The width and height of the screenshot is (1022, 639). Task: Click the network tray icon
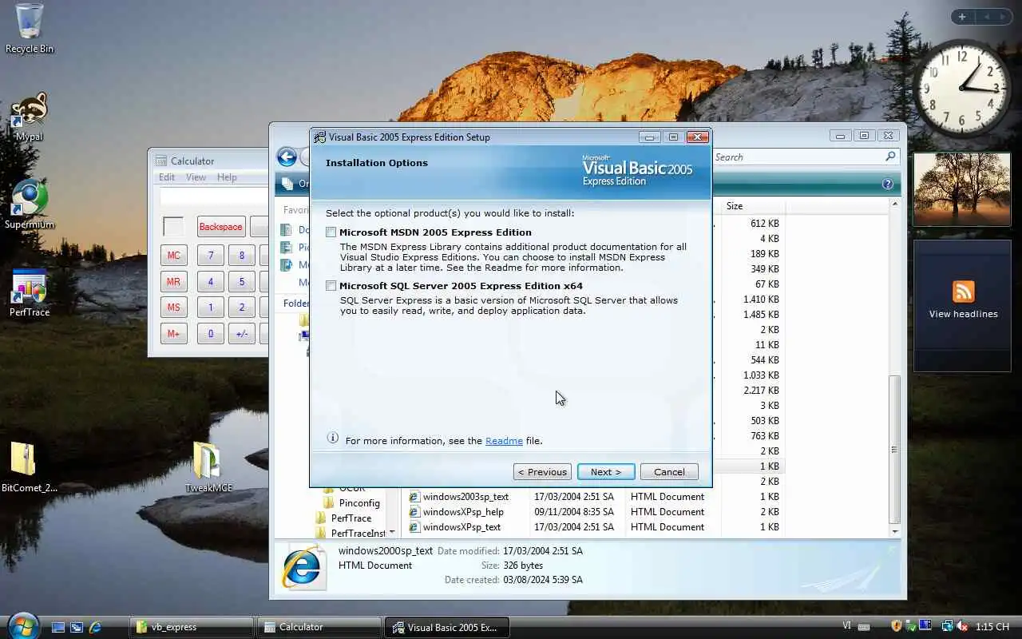point(947,627)
